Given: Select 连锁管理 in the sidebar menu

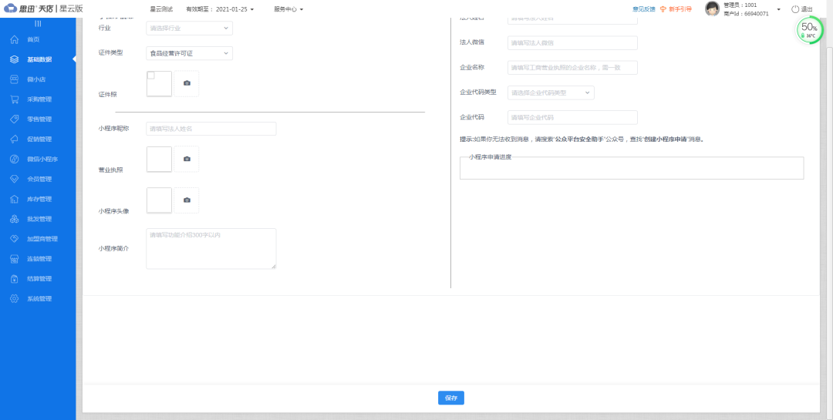Looking at the screenshot, I should pos(38,259).
